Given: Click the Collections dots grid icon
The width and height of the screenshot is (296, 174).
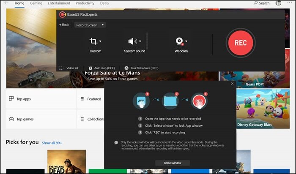Looking at the screenshot, I should point(82,119).
